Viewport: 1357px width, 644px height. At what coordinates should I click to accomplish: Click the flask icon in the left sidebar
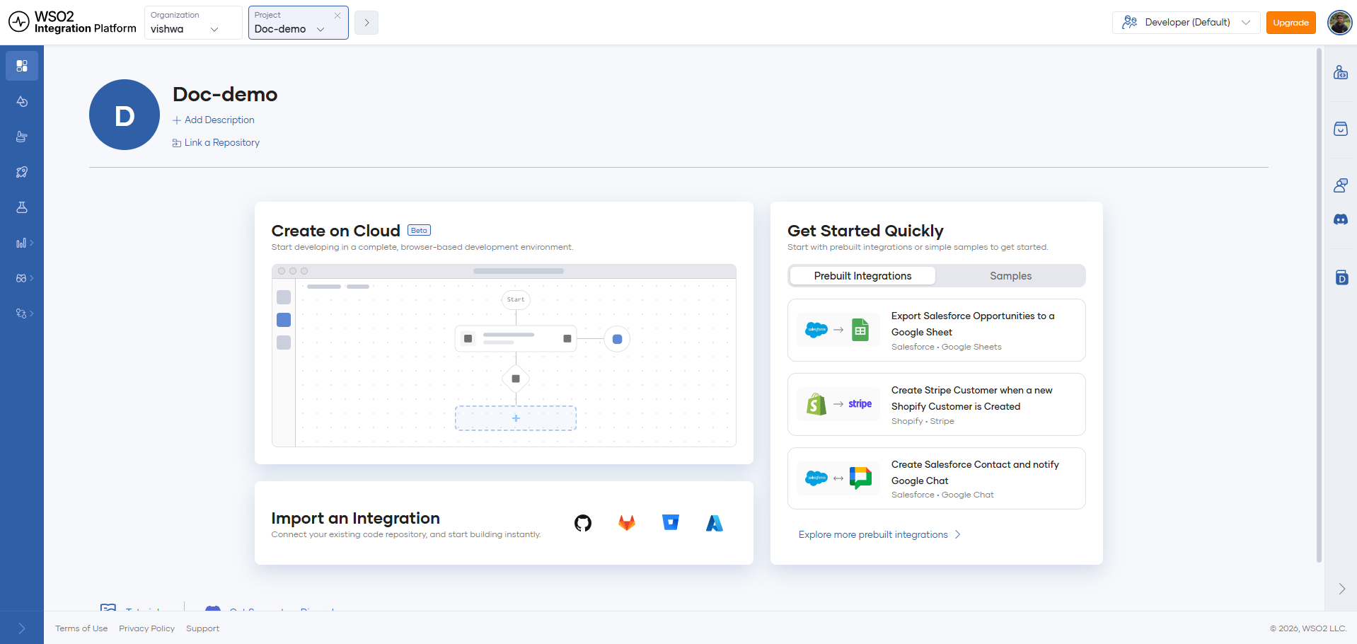[x=22, y=207]
